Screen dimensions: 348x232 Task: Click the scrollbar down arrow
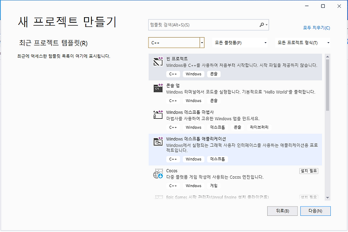[x=328, y=198]
